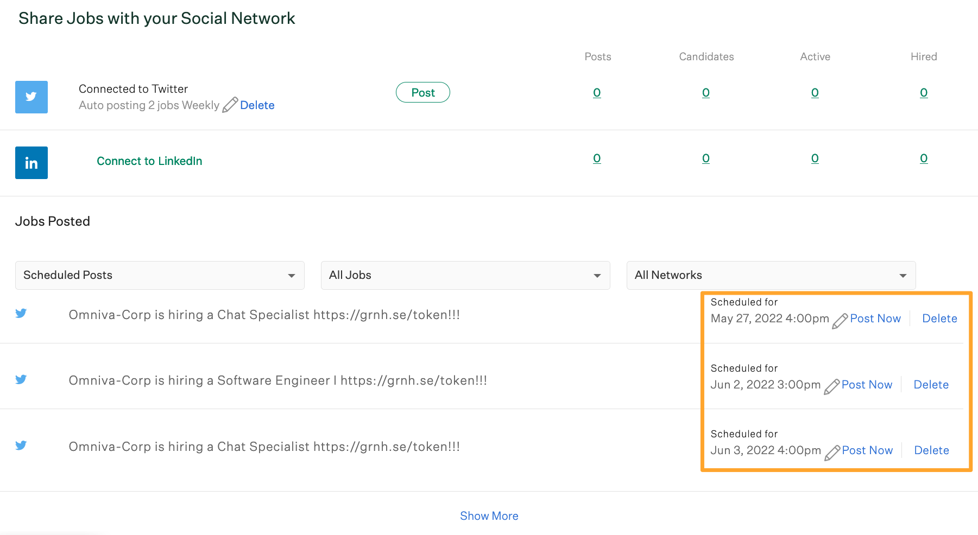
Task: Expand the All Jobs filter dropdown
Action: (465, 276)
